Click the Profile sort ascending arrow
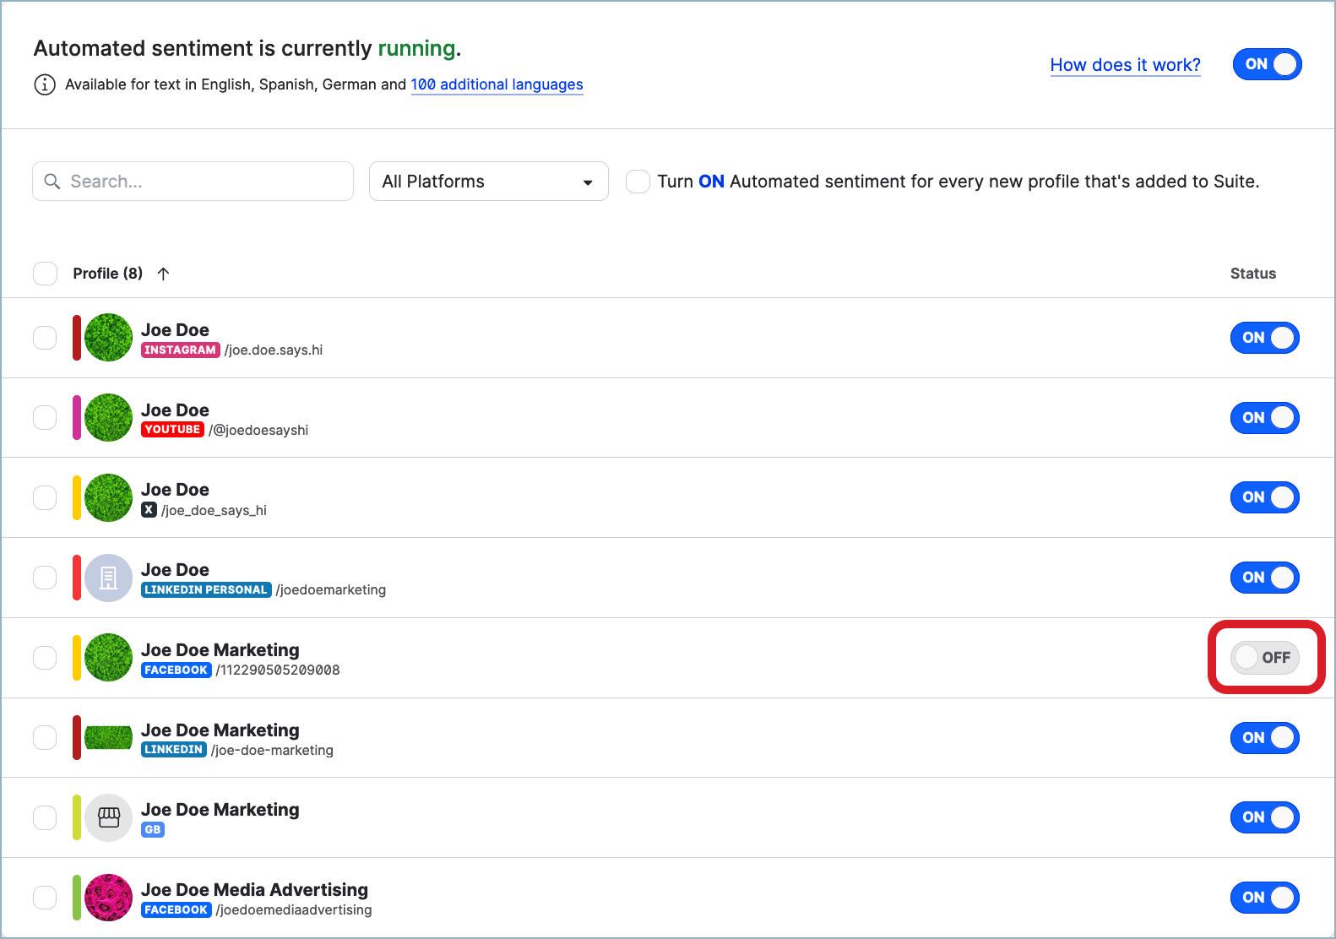This screenshot has height=939, width=1336. (x=164, y=274)
